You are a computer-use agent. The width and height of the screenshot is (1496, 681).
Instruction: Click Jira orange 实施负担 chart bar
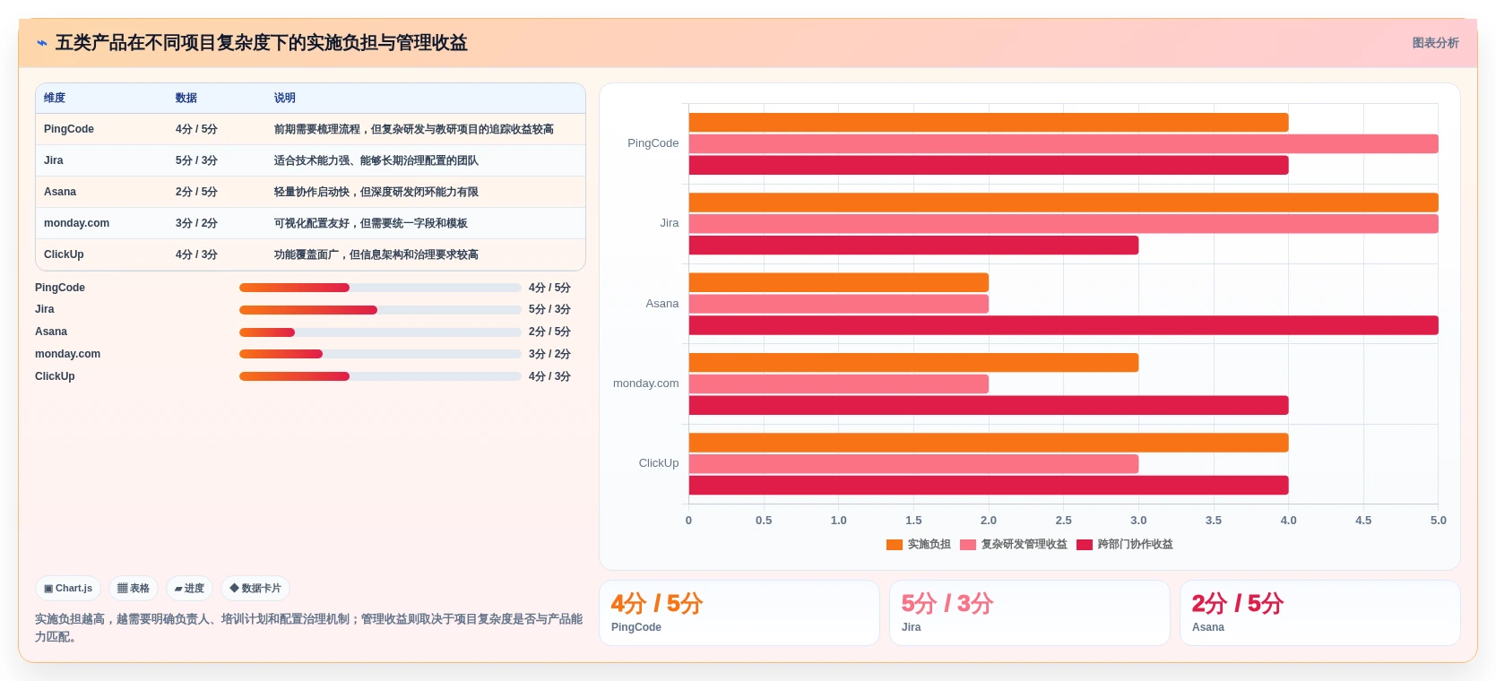click(x=1064, y=203)
